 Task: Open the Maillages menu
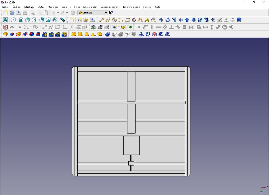point(53,7)
